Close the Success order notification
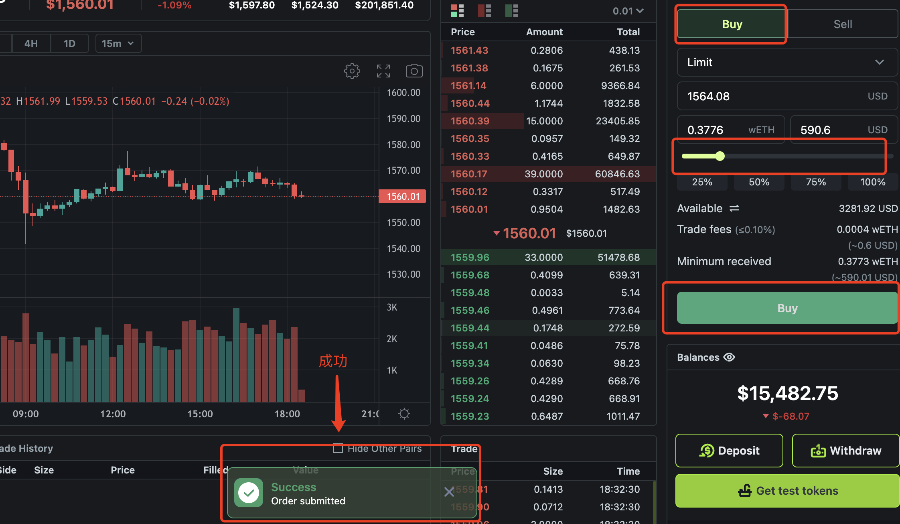The width and height of the screenshot is (900, 524). pos(449,492)
